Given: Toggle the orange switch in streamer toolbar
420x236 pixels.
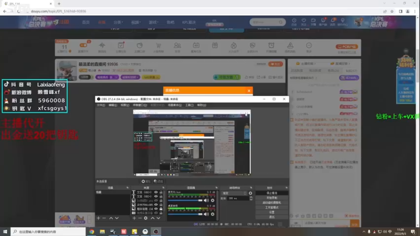Looking at the screenshot, I should (83, 45).
